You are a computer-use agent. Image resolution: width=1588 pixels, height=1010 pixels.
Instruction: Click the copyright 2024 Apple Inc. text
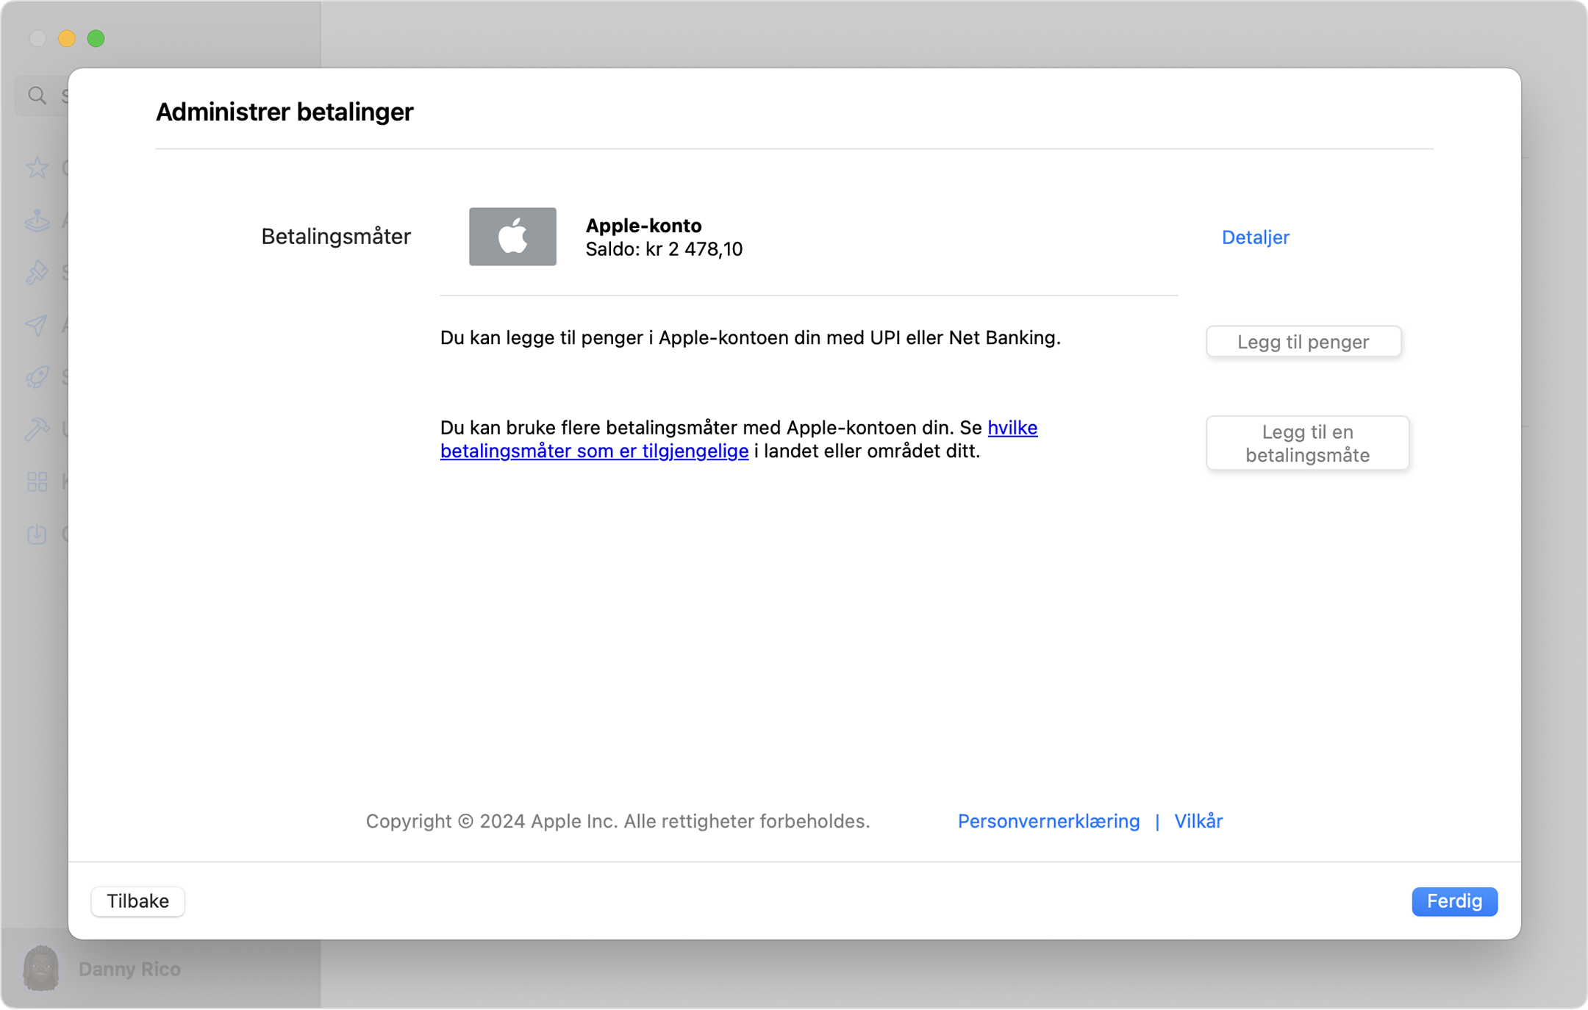tap(618, 821)
